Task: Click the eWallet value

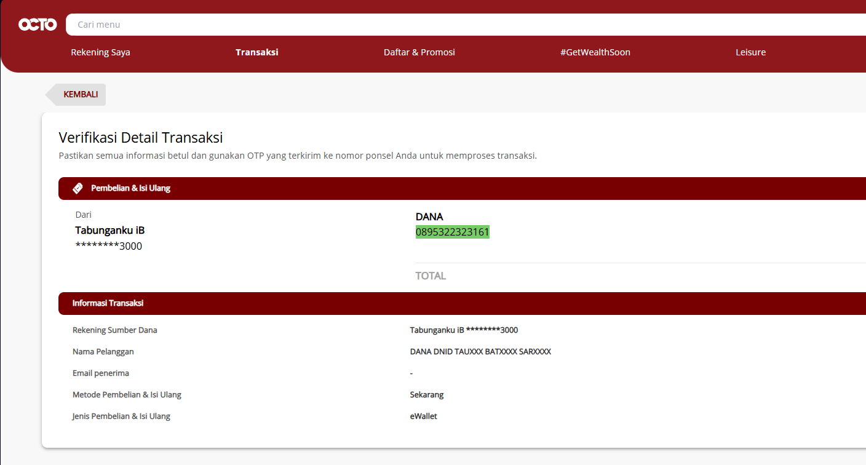Action: coord(424,416)
